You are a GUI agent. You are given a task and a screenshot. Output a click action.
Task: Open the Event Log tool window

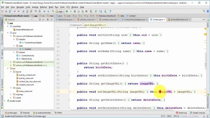[x=181, y=113]
